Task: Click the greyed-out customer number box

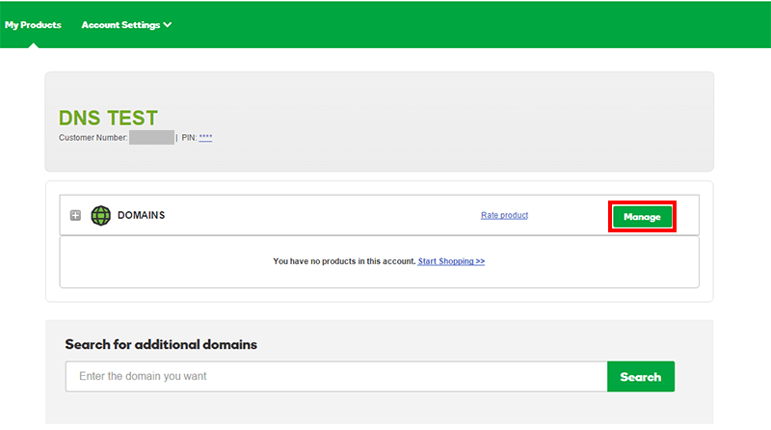Action: click(x=151, y=138)
